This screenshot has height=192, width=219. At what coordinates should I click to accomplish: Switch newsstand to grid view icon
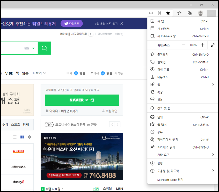22,137
